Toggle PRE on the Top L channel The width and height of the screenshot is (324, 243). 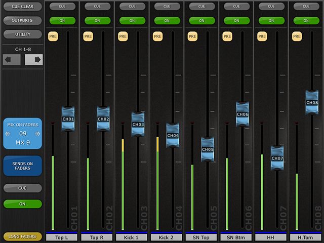click(x=53, y=36)
